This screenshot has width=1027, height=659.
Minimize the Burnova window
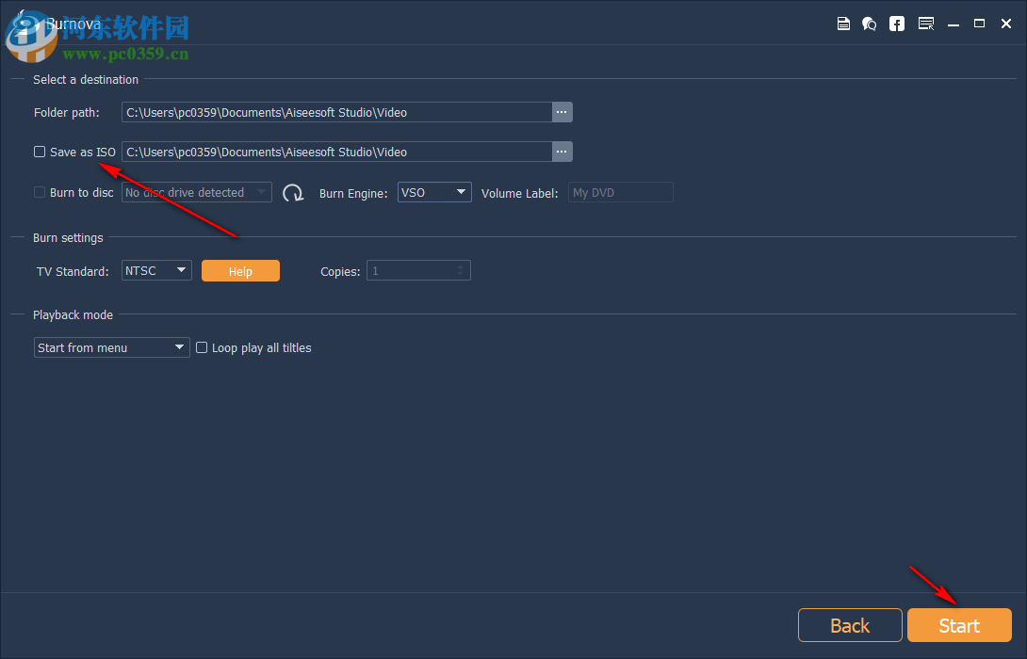click(953, 24)
